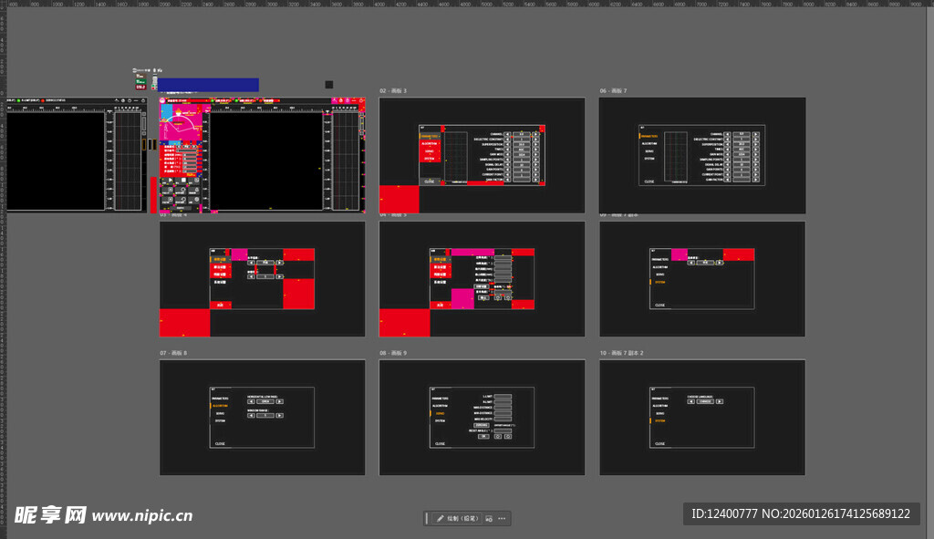934x539 pixels.
Task: Click CHANNEL right arrow on artboard 06
Action: coord(757,133)
